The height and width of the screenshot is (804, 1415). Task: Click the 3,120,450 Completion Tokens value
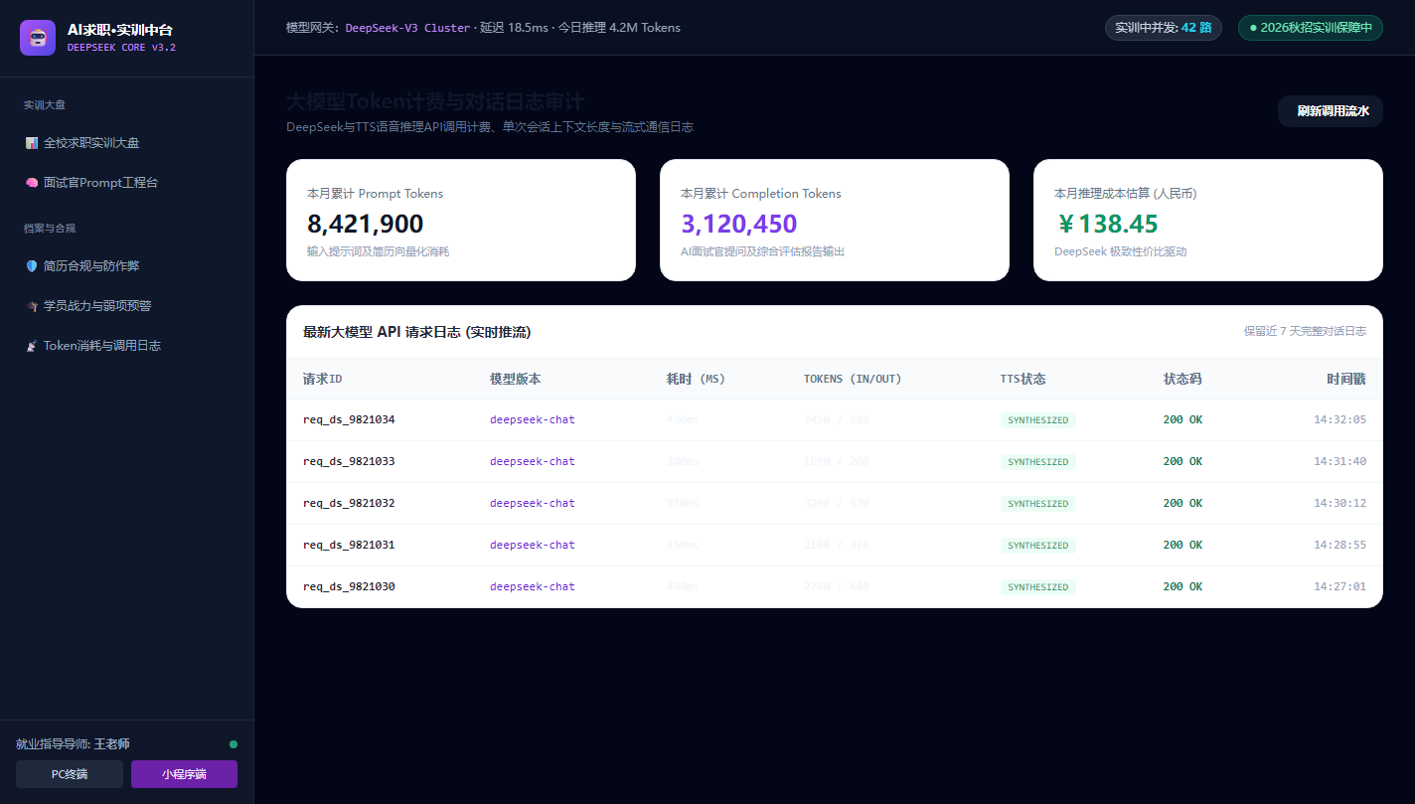click(x=739, y=224)
